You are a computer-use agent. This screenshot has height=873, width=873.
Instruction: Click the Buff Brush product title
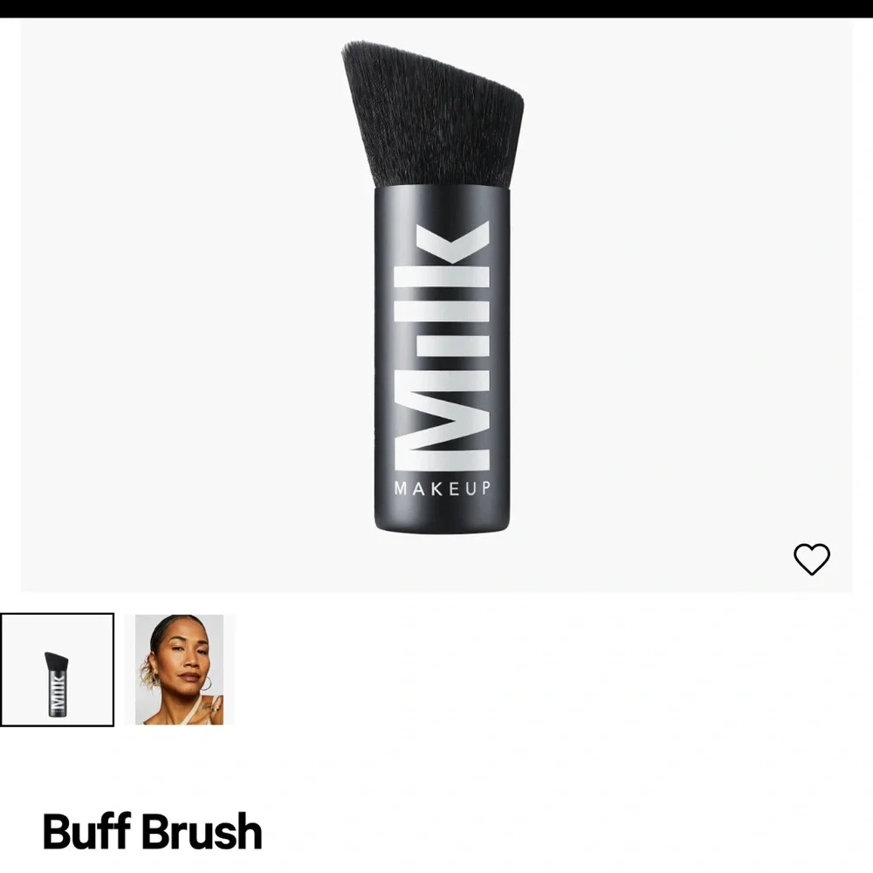(x=152, y=831)
